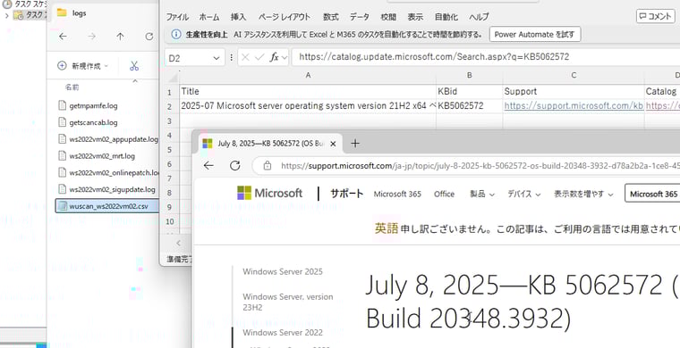Select cell B2 containing KB5062572
Image resolution: width=680 pixels, height=348 pixels.
coord(469,106)
